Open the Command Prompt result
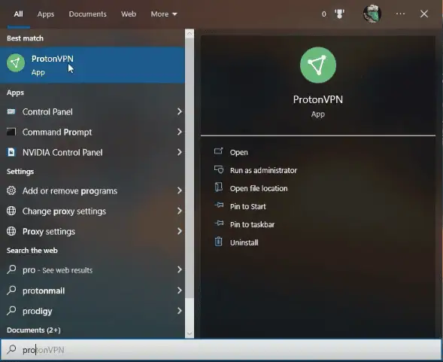443x362 pixels. [x=93, y=132]
